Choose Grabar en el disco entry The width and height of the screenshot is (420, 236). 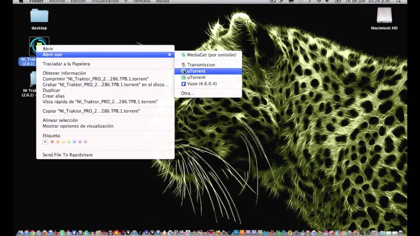click(x=105, y=85)
